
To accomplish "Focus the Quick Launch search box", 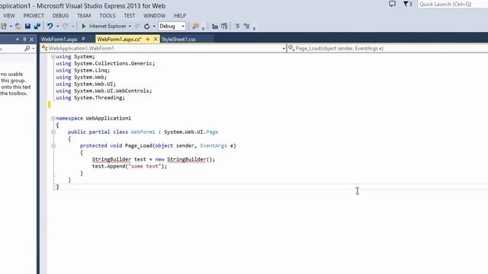I will point(452,4).
